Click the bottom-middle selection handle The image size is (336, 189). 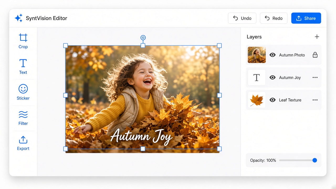coord(143,149)
